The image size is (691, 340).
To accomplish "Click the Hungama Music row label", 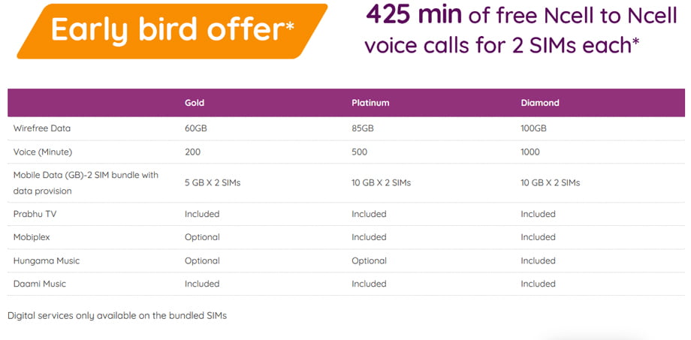I will [47, 260].
